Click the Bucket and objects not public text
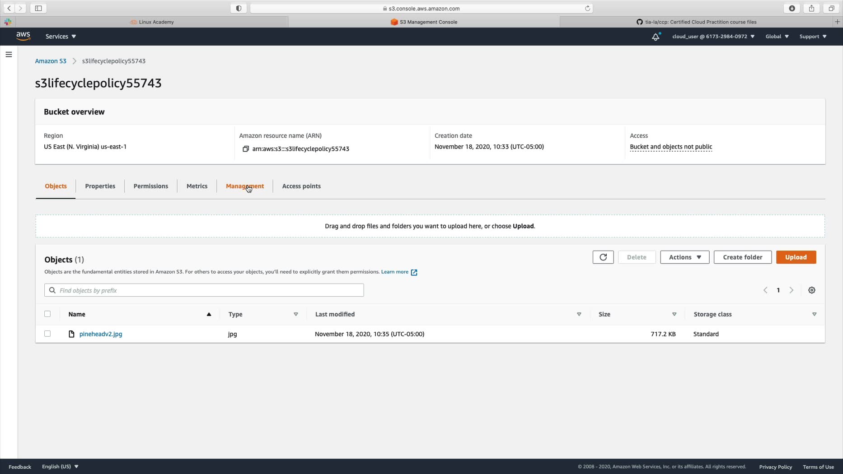 tap(671, 147)
